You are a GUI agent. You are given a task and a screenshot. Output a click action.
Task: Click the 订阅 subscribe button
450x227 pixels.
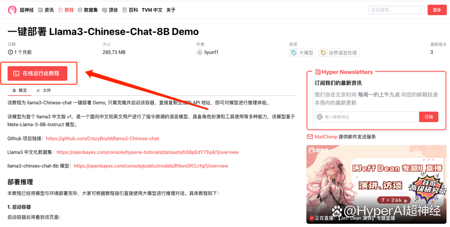(429, 117)
